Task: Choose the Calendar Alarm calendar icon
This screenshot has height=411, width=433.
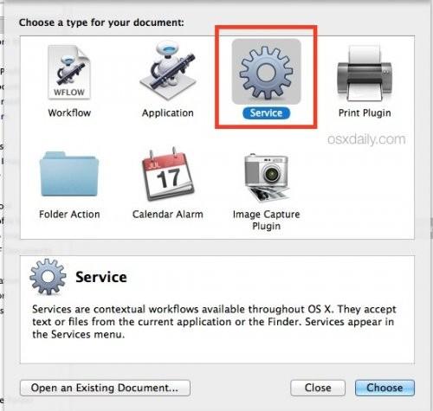Action: [x=168, y=174]
